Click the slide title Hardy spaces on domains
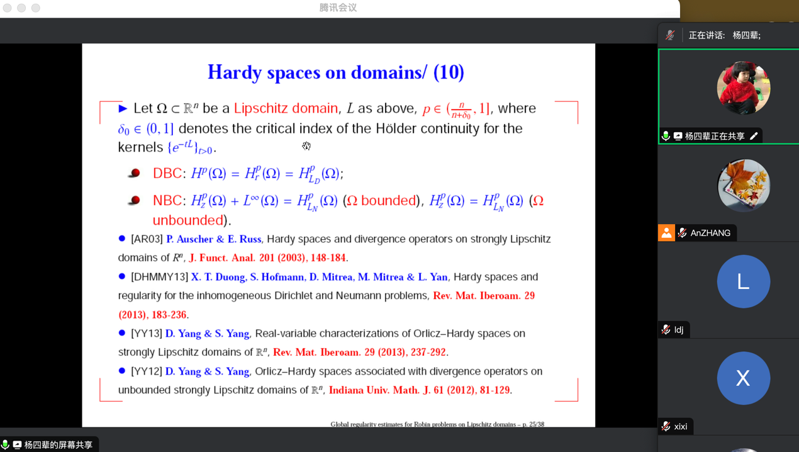This screenshot has height=452, width=799. coord(335,72)
